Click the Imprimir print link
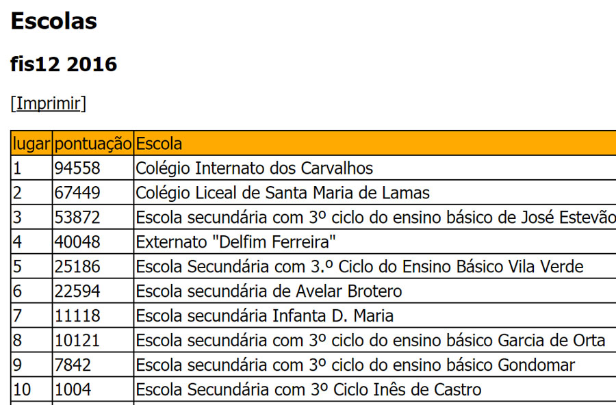The width and height of the screenshot is (616, 405). tap(49, 104)
